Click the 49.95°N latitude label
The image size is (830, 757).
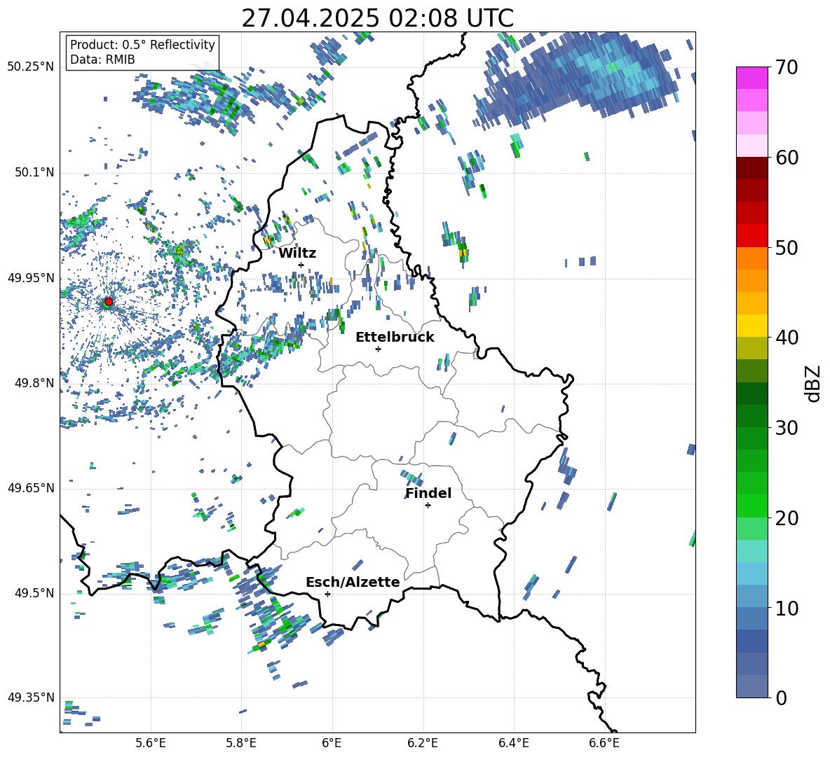tap(31, 277)
